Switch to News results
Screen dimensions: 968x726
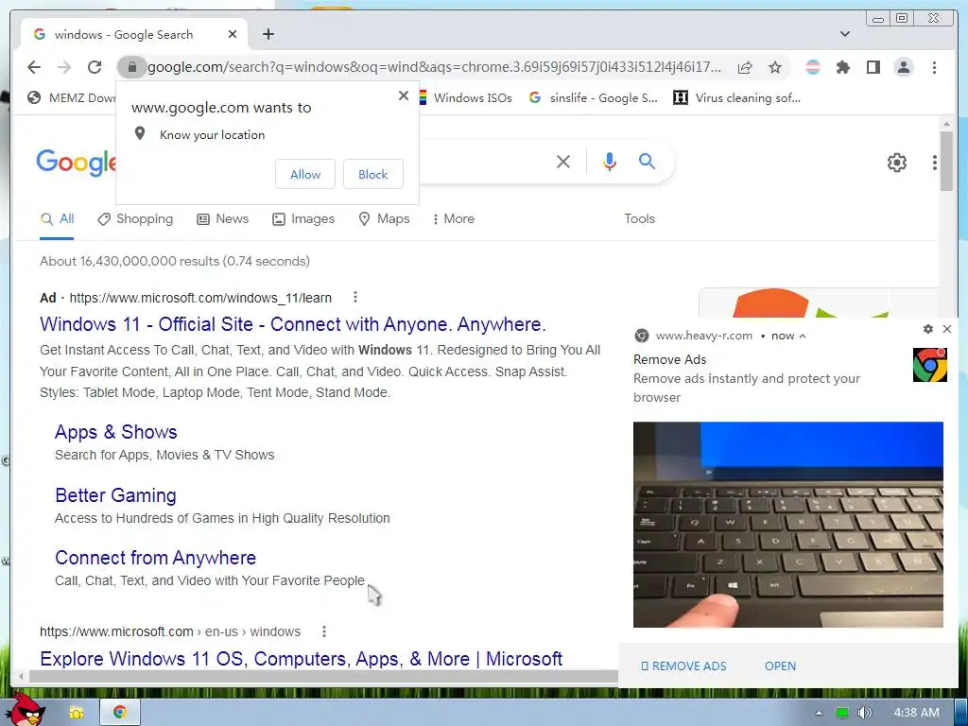(222, 219)
